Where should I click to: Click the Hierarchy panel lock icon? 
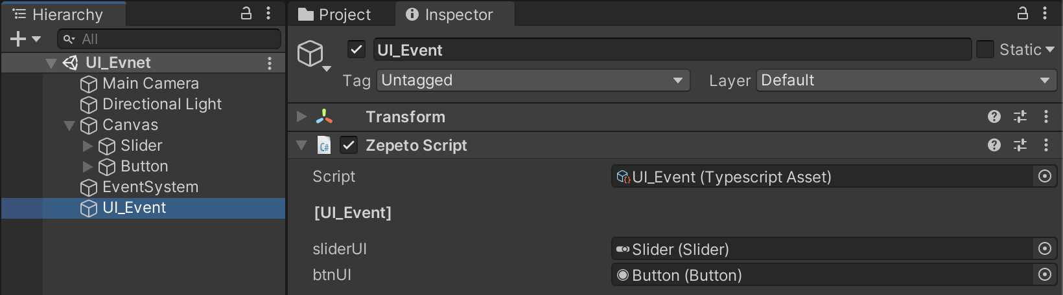click(x=246, y=14)
